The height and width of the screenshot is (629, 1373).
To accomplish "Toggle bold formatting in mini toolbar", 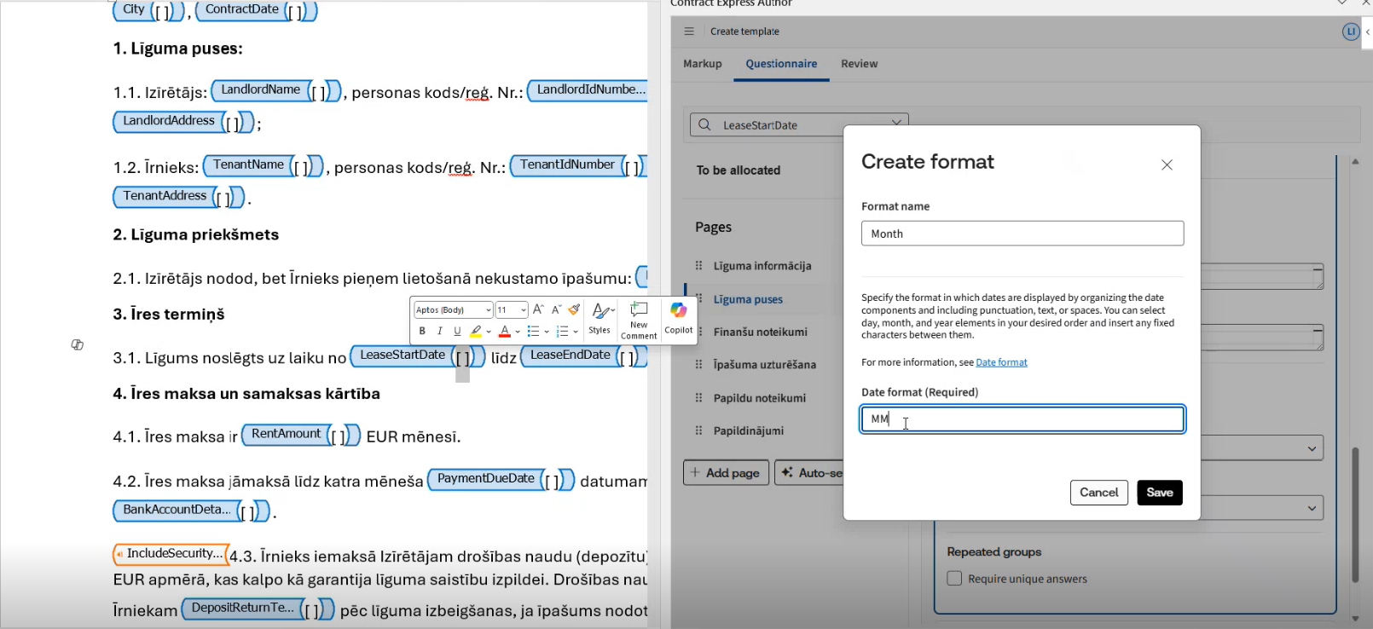I will pyautogui.click(x=422, y=332).
